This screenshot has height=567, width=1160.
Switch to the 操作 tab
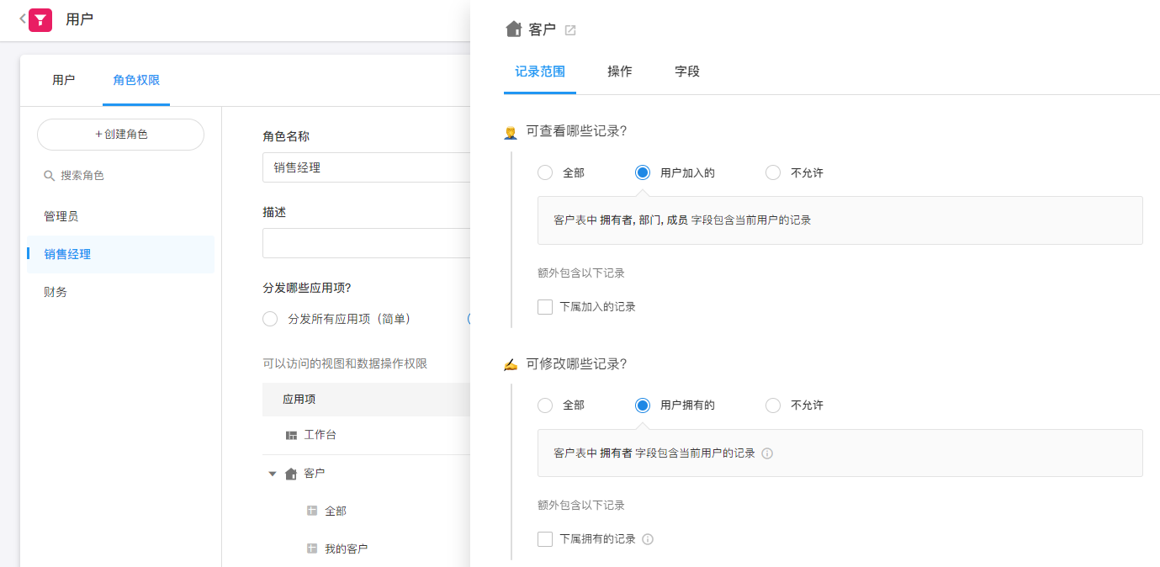(x=619, y=72)
